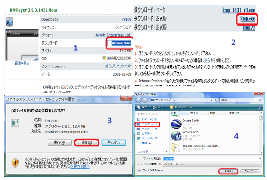Click the magnifier search icon
Viewport: 267px width, 180px height.
(260, 100)
